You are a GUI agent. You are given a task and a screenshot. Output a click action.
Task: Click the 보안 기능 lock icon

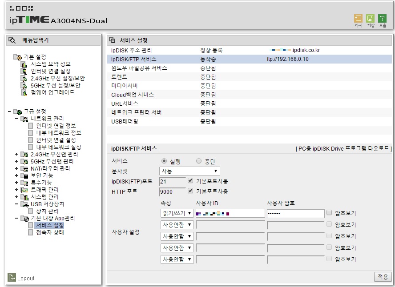coord(25,175)
